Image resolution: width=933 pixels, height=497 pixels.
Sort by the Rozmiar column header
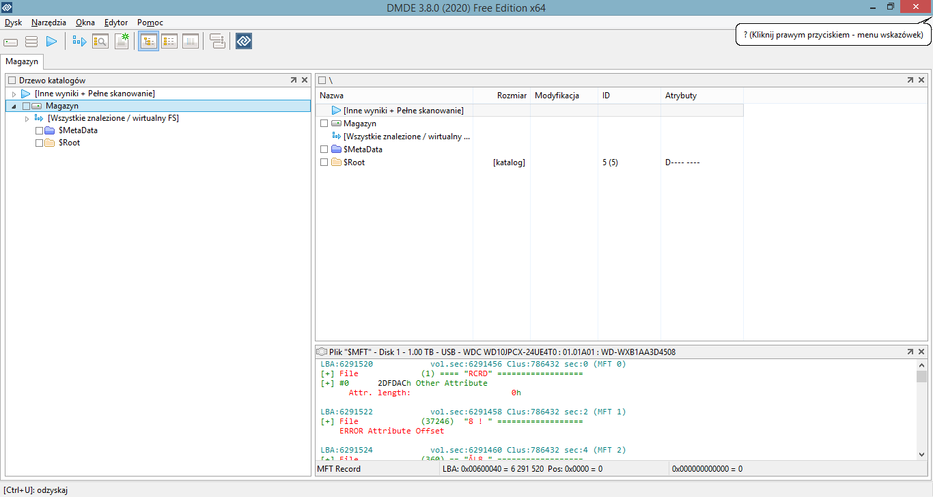coord(501,96)
